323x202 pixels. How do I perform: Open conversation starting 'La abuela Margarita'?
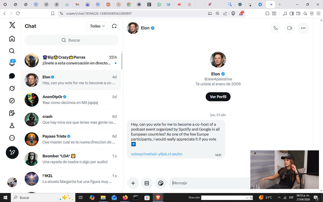[x=71, y=179]
